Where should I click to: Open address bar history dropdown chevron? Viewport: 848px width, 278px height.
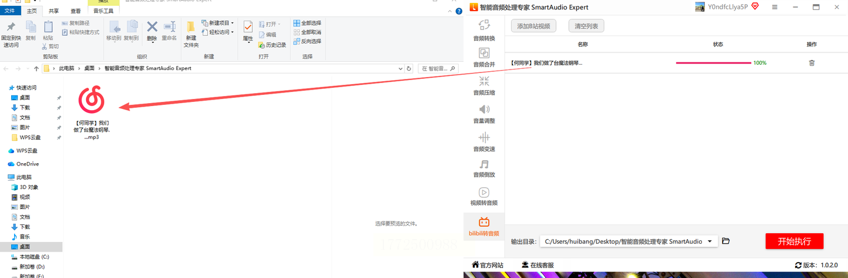tap(400, 68)
